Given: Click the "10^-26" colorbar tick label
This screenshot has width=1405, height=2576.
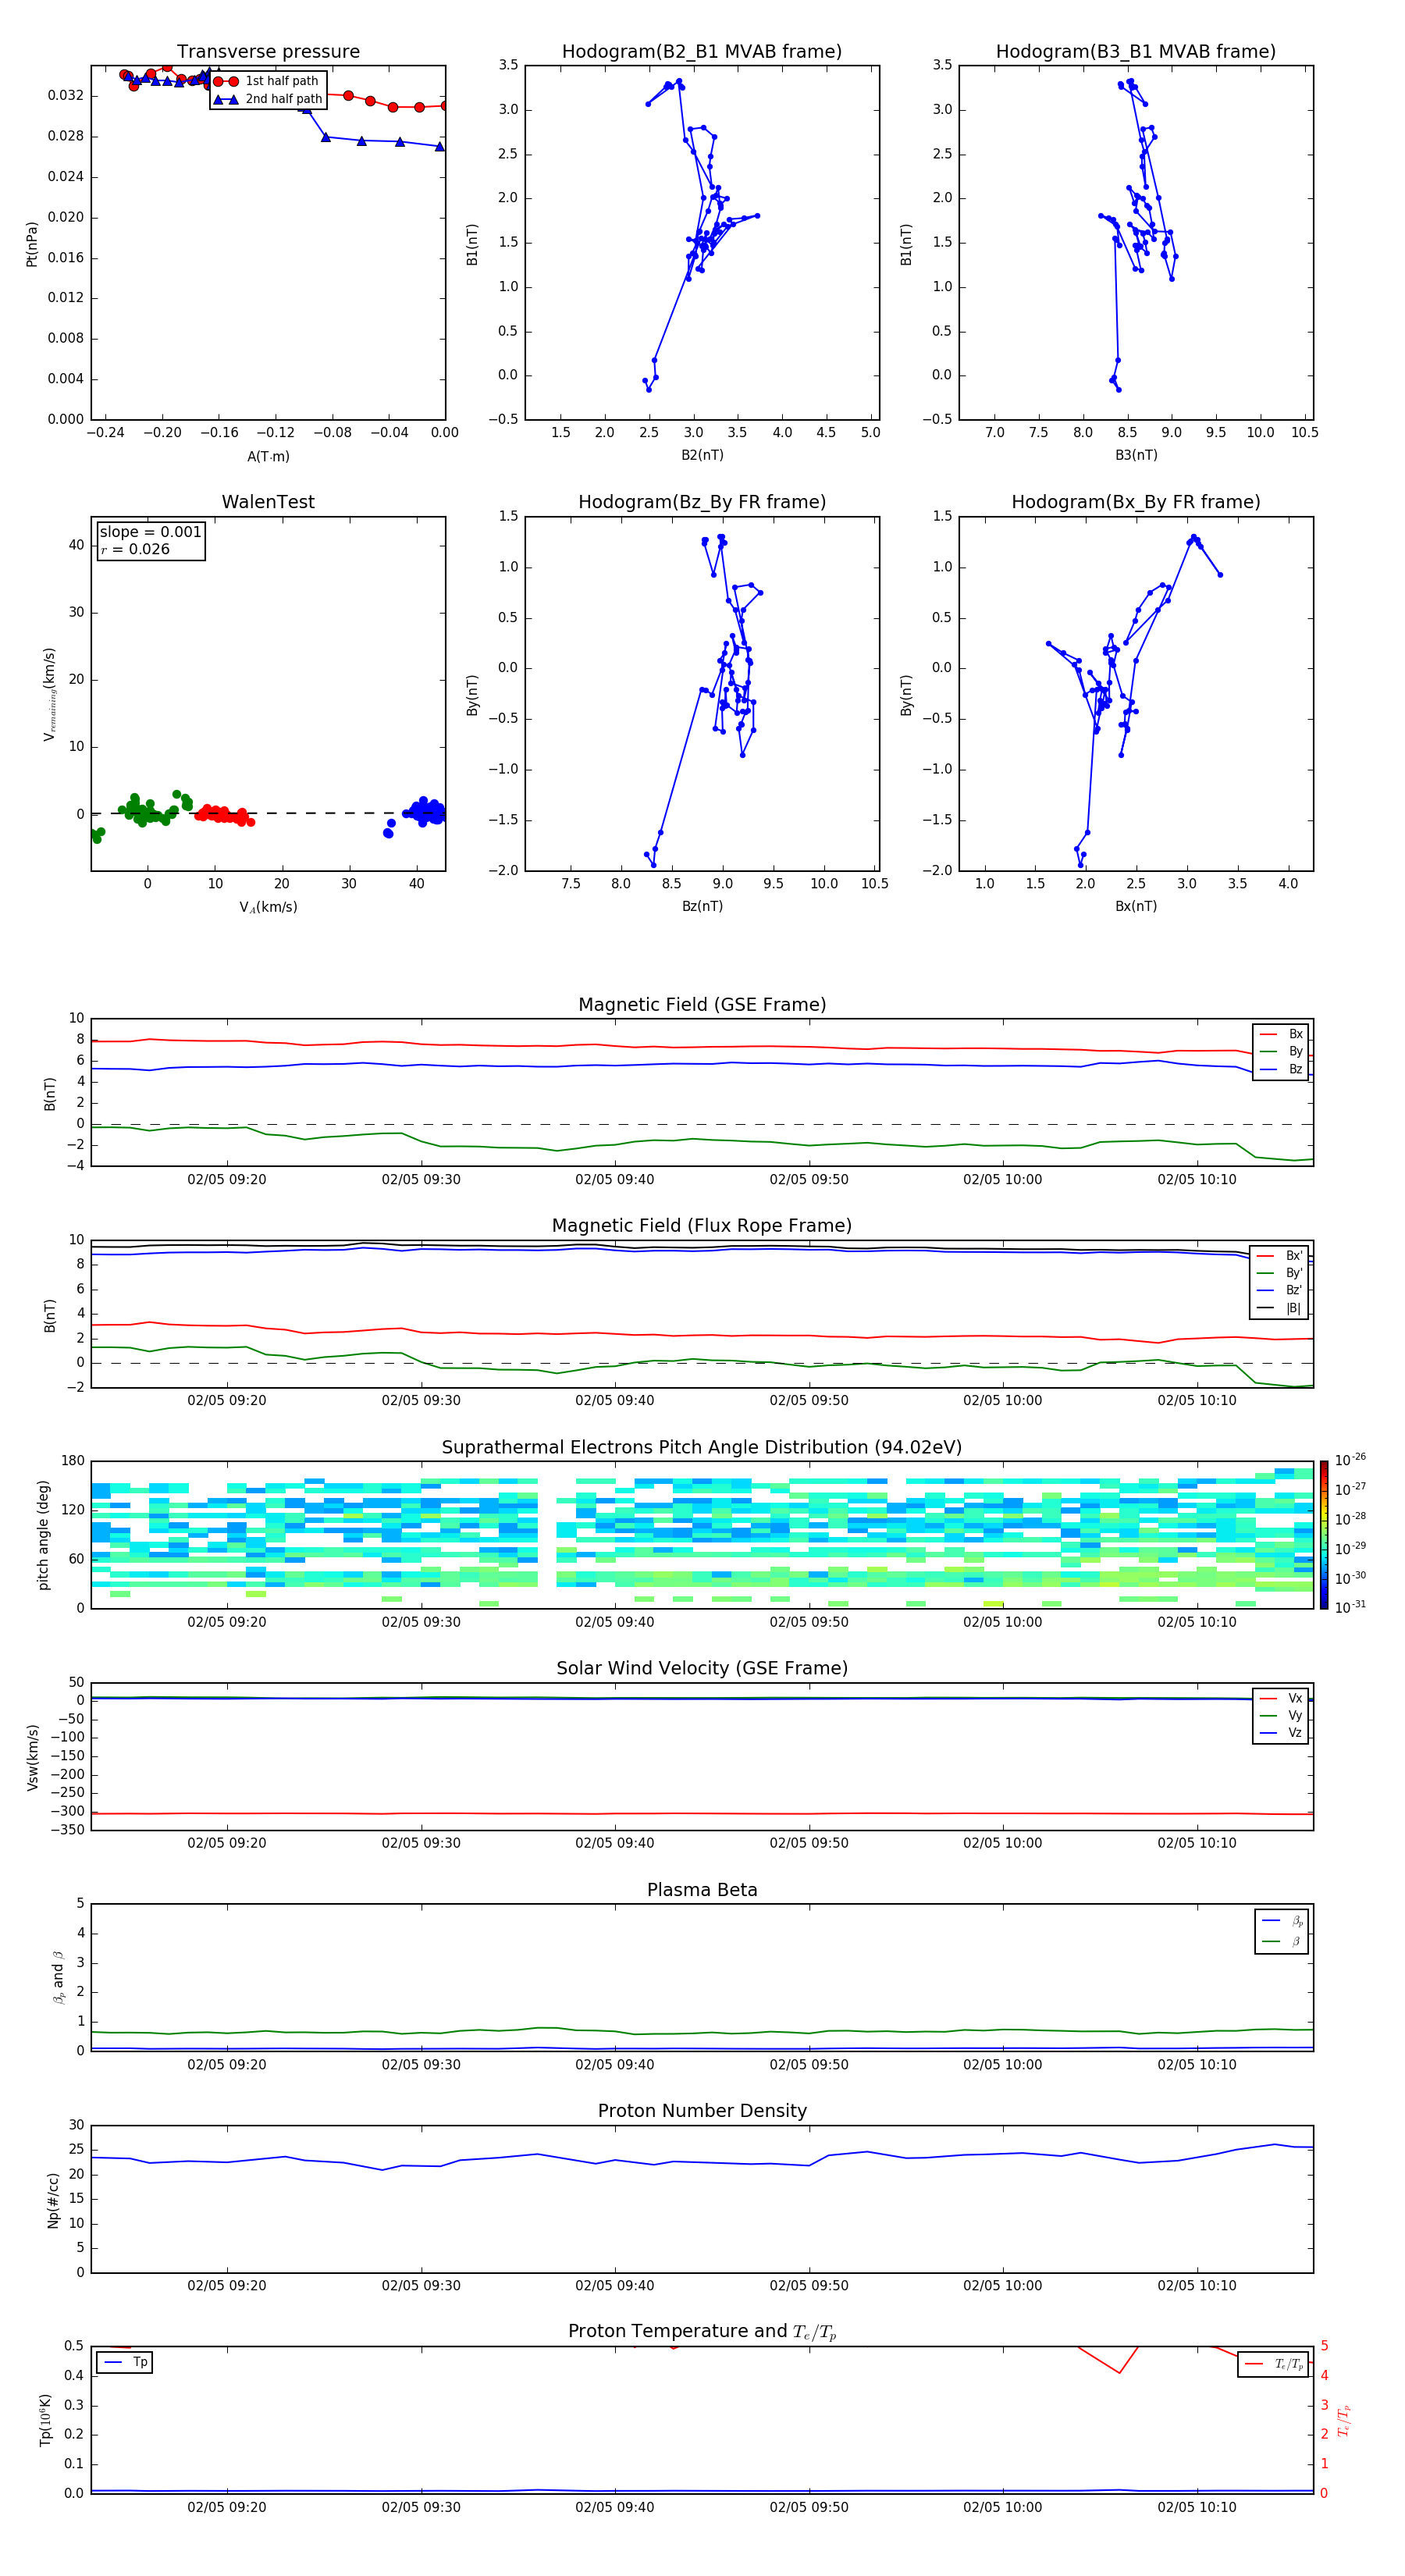Looking at the screenshot, I should pyautogui.click(x=1350, y=1460).
